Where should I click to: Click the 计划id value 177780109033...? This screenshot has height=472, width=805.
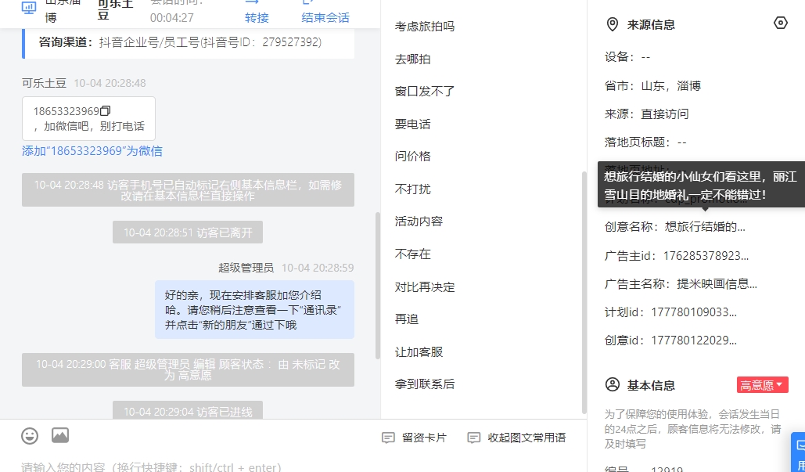pyautogui.click(x=694, y=312)
